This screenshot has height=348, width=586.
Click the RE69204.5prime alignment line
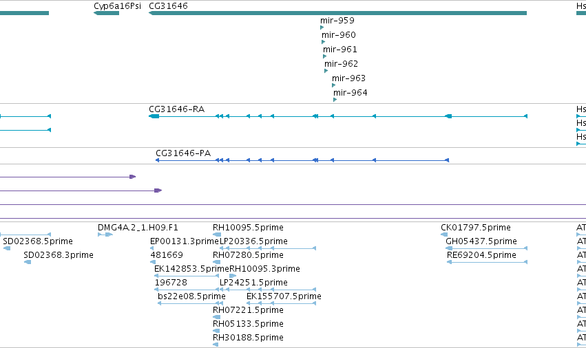(487, 262)
